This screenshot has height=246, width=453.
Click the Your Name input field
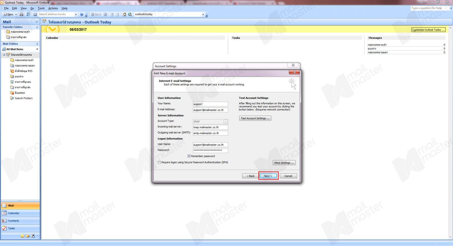click(x=210, y=104)
